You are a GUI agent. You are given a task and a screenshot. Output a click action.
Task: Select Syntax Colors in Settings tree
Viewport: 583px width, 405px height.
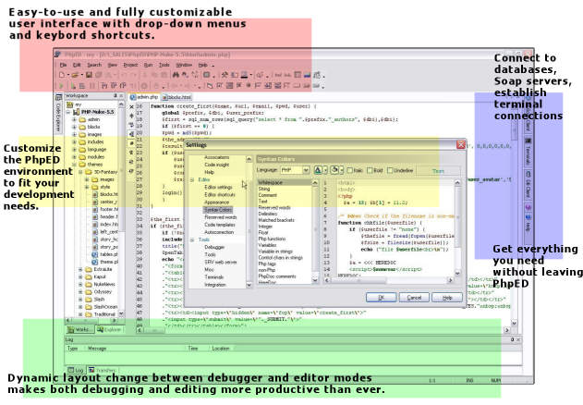coord(218,210)
